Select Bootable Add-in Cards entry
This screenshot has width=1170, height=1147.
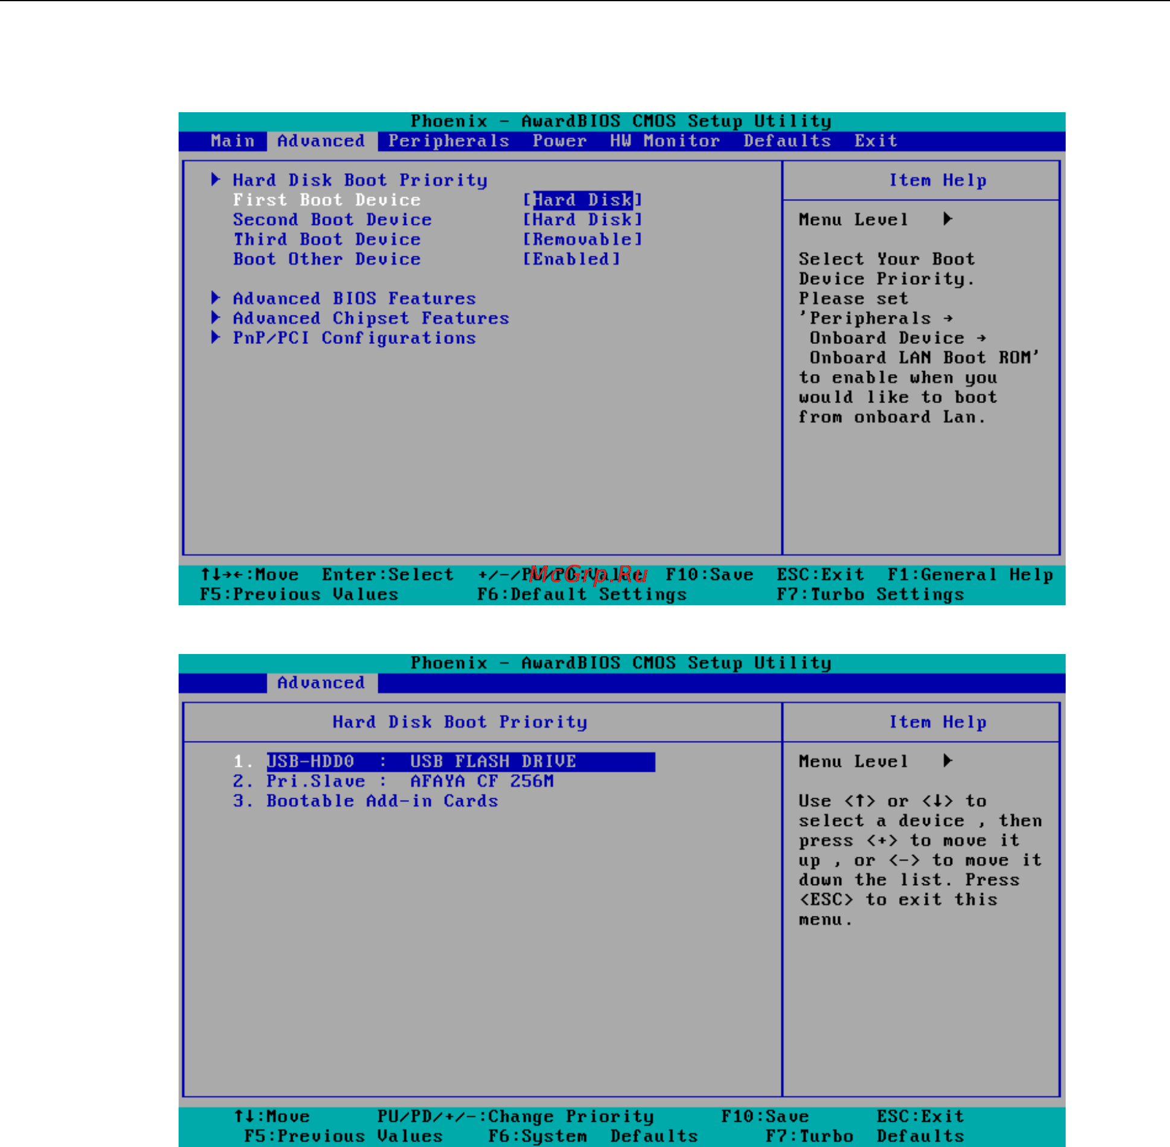365,801
